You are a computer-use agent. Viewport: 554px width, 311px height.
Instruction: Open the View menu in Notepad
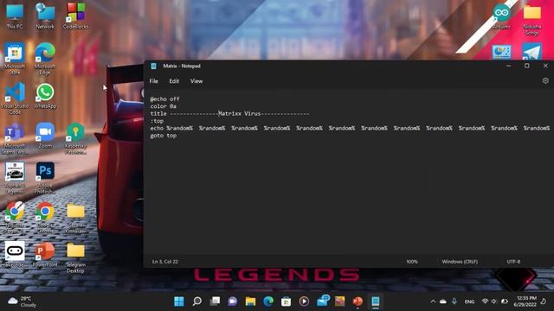tap(196, 81)
